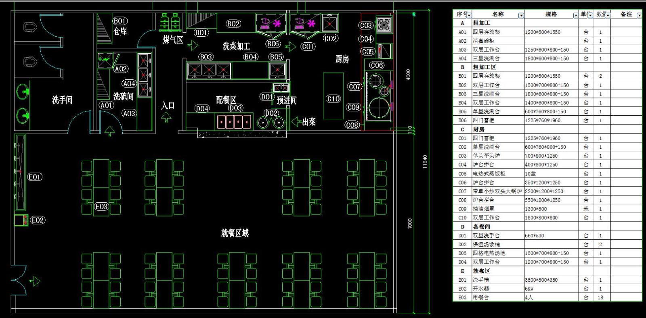Select the 700*800*1250 spec cell
This screenshot has width=646, height=318.
552,156
